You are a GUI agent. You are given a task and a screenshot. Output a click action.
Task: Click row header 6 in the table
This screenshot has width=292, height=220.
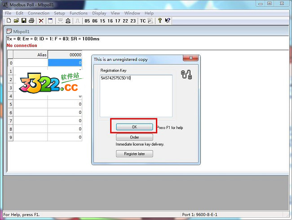point(11,112)
